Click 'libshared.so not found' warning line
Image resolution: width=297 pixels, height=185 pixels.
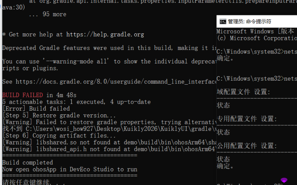[109, 142]
